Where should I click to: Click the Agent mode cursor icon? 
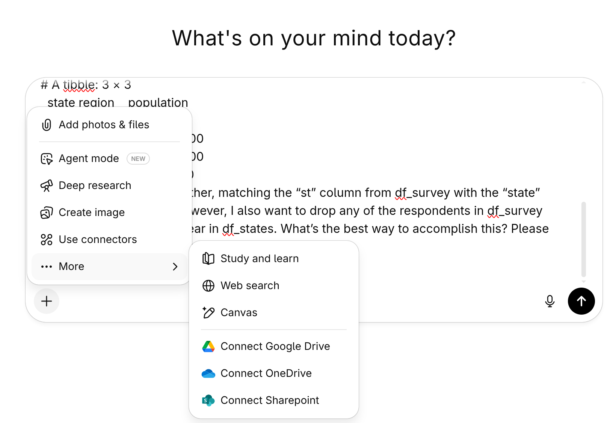coord(47,159)
